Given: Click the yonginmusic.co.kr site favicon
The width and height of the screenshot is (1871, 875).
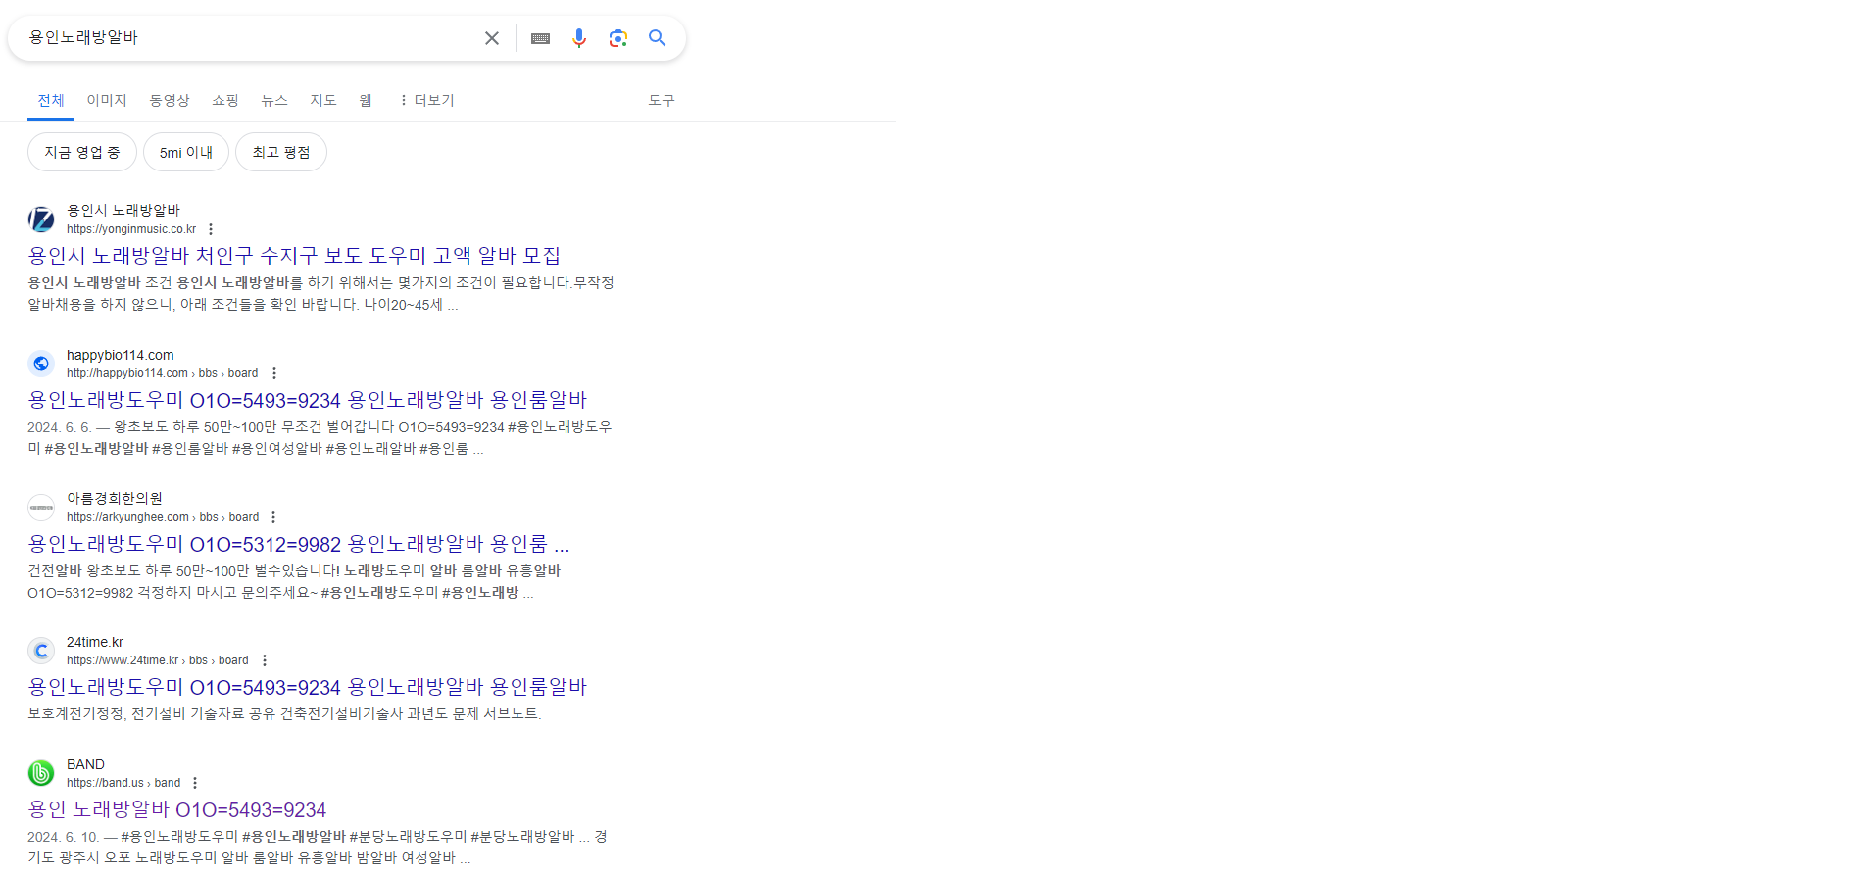Looking at the screenshot, I should [41, 219].
